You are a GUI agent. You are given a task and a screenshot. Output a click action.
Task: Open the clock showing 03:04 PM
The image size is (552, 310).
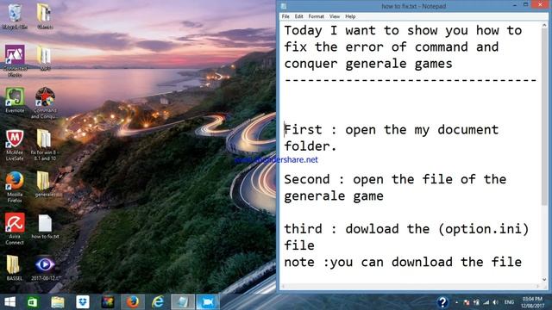(x=532, y=302)
